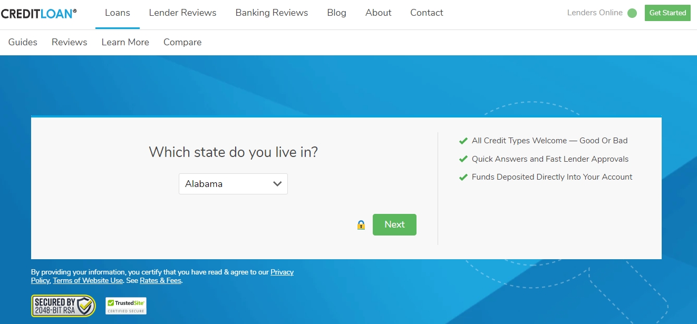Open the Loans menu
The height and width of the screenshot is (324, 697).
pyautogui.click(x=118, y=13)
